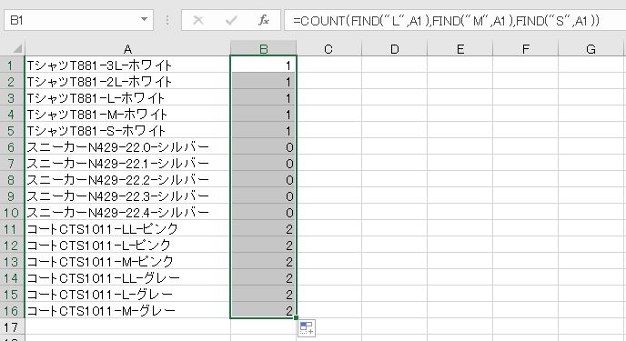Select column B header
The height and width of the screenshot is (341, 626).
[x=264, y=49]
